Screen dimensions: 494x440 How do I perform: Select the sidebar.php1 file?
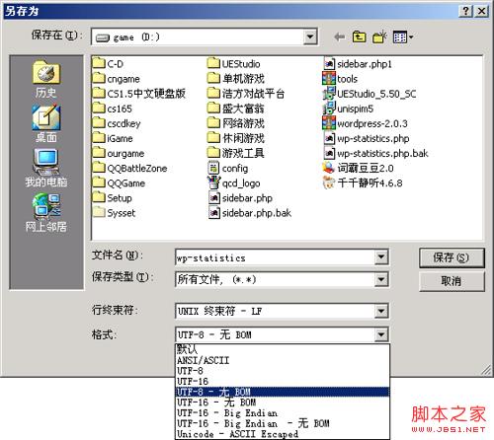click(357, 64)
